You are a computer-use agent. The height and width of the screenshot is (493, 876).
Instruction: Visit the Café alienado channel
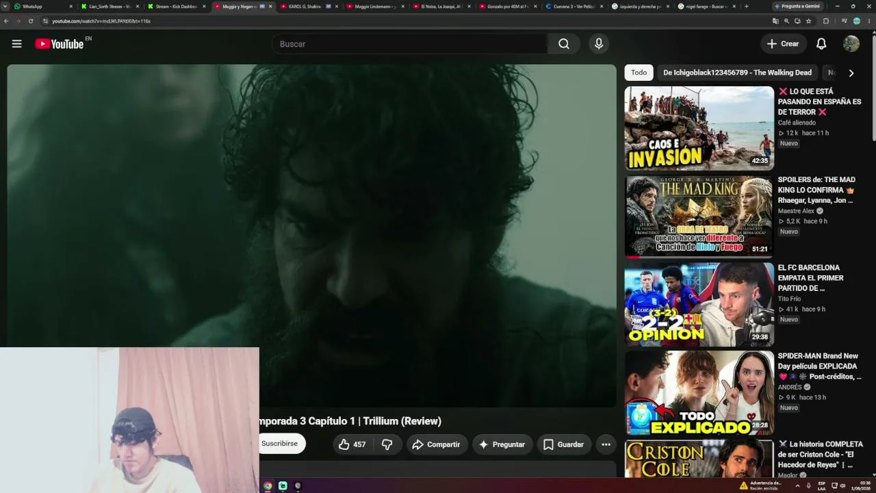point(797,123)
